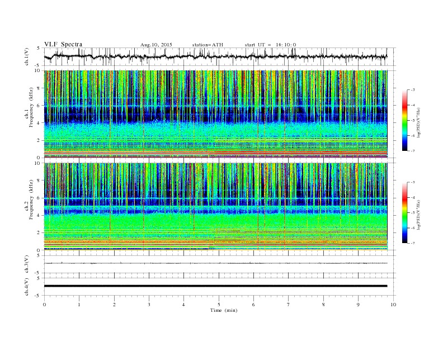Screen dimensions: 443x342
Task: Click the "9" minute tick on time axis
Action: tap(358, 305)
